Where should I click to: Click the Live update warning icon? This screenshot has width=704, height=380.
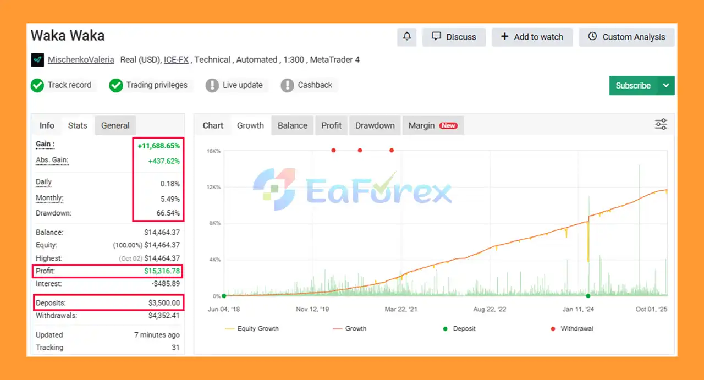212,85
